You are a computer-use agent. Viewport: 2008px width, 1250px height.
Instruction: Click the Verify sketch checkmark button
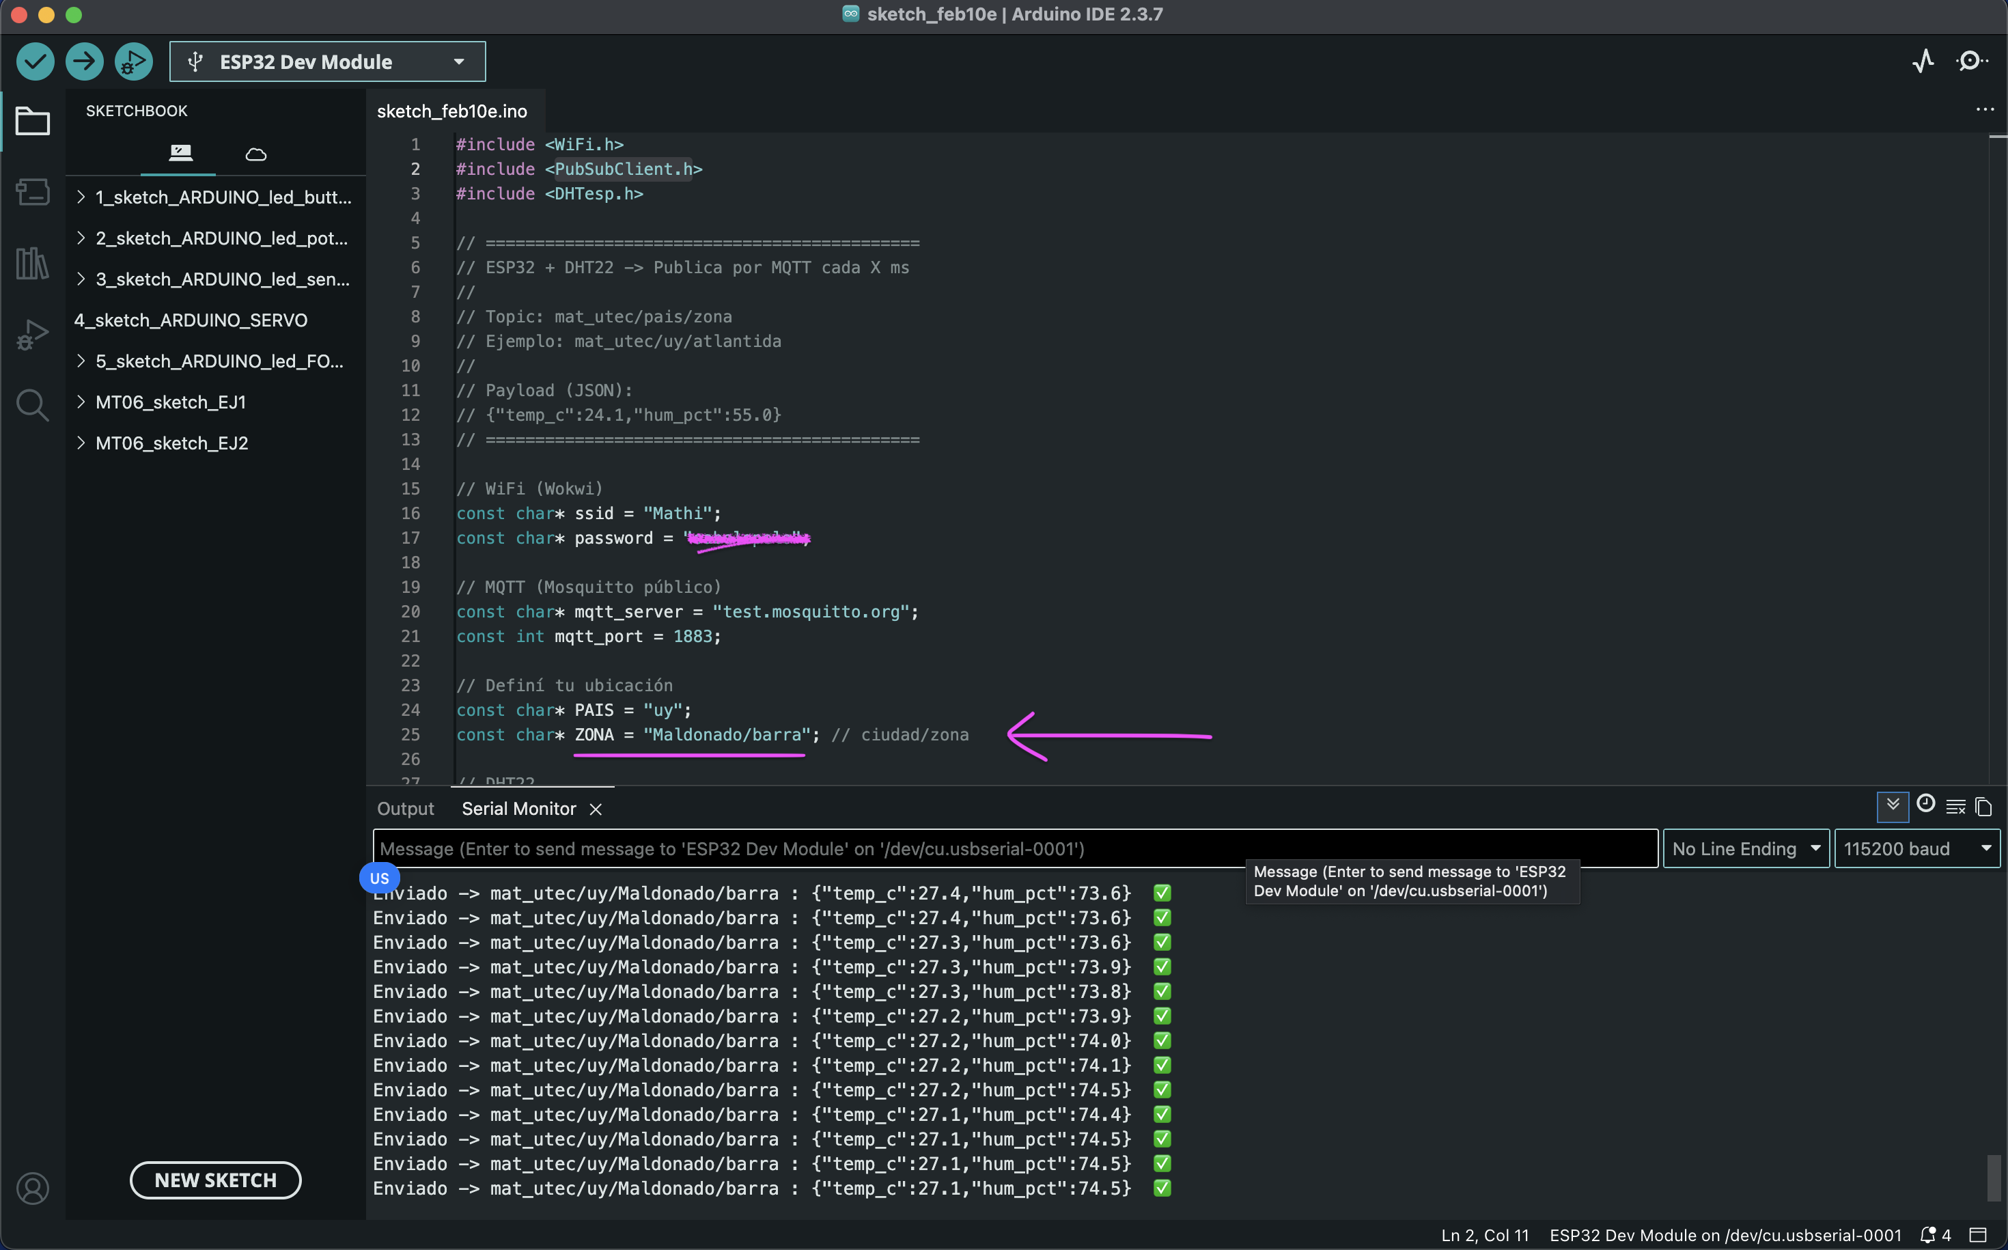(x=35, y=61)
